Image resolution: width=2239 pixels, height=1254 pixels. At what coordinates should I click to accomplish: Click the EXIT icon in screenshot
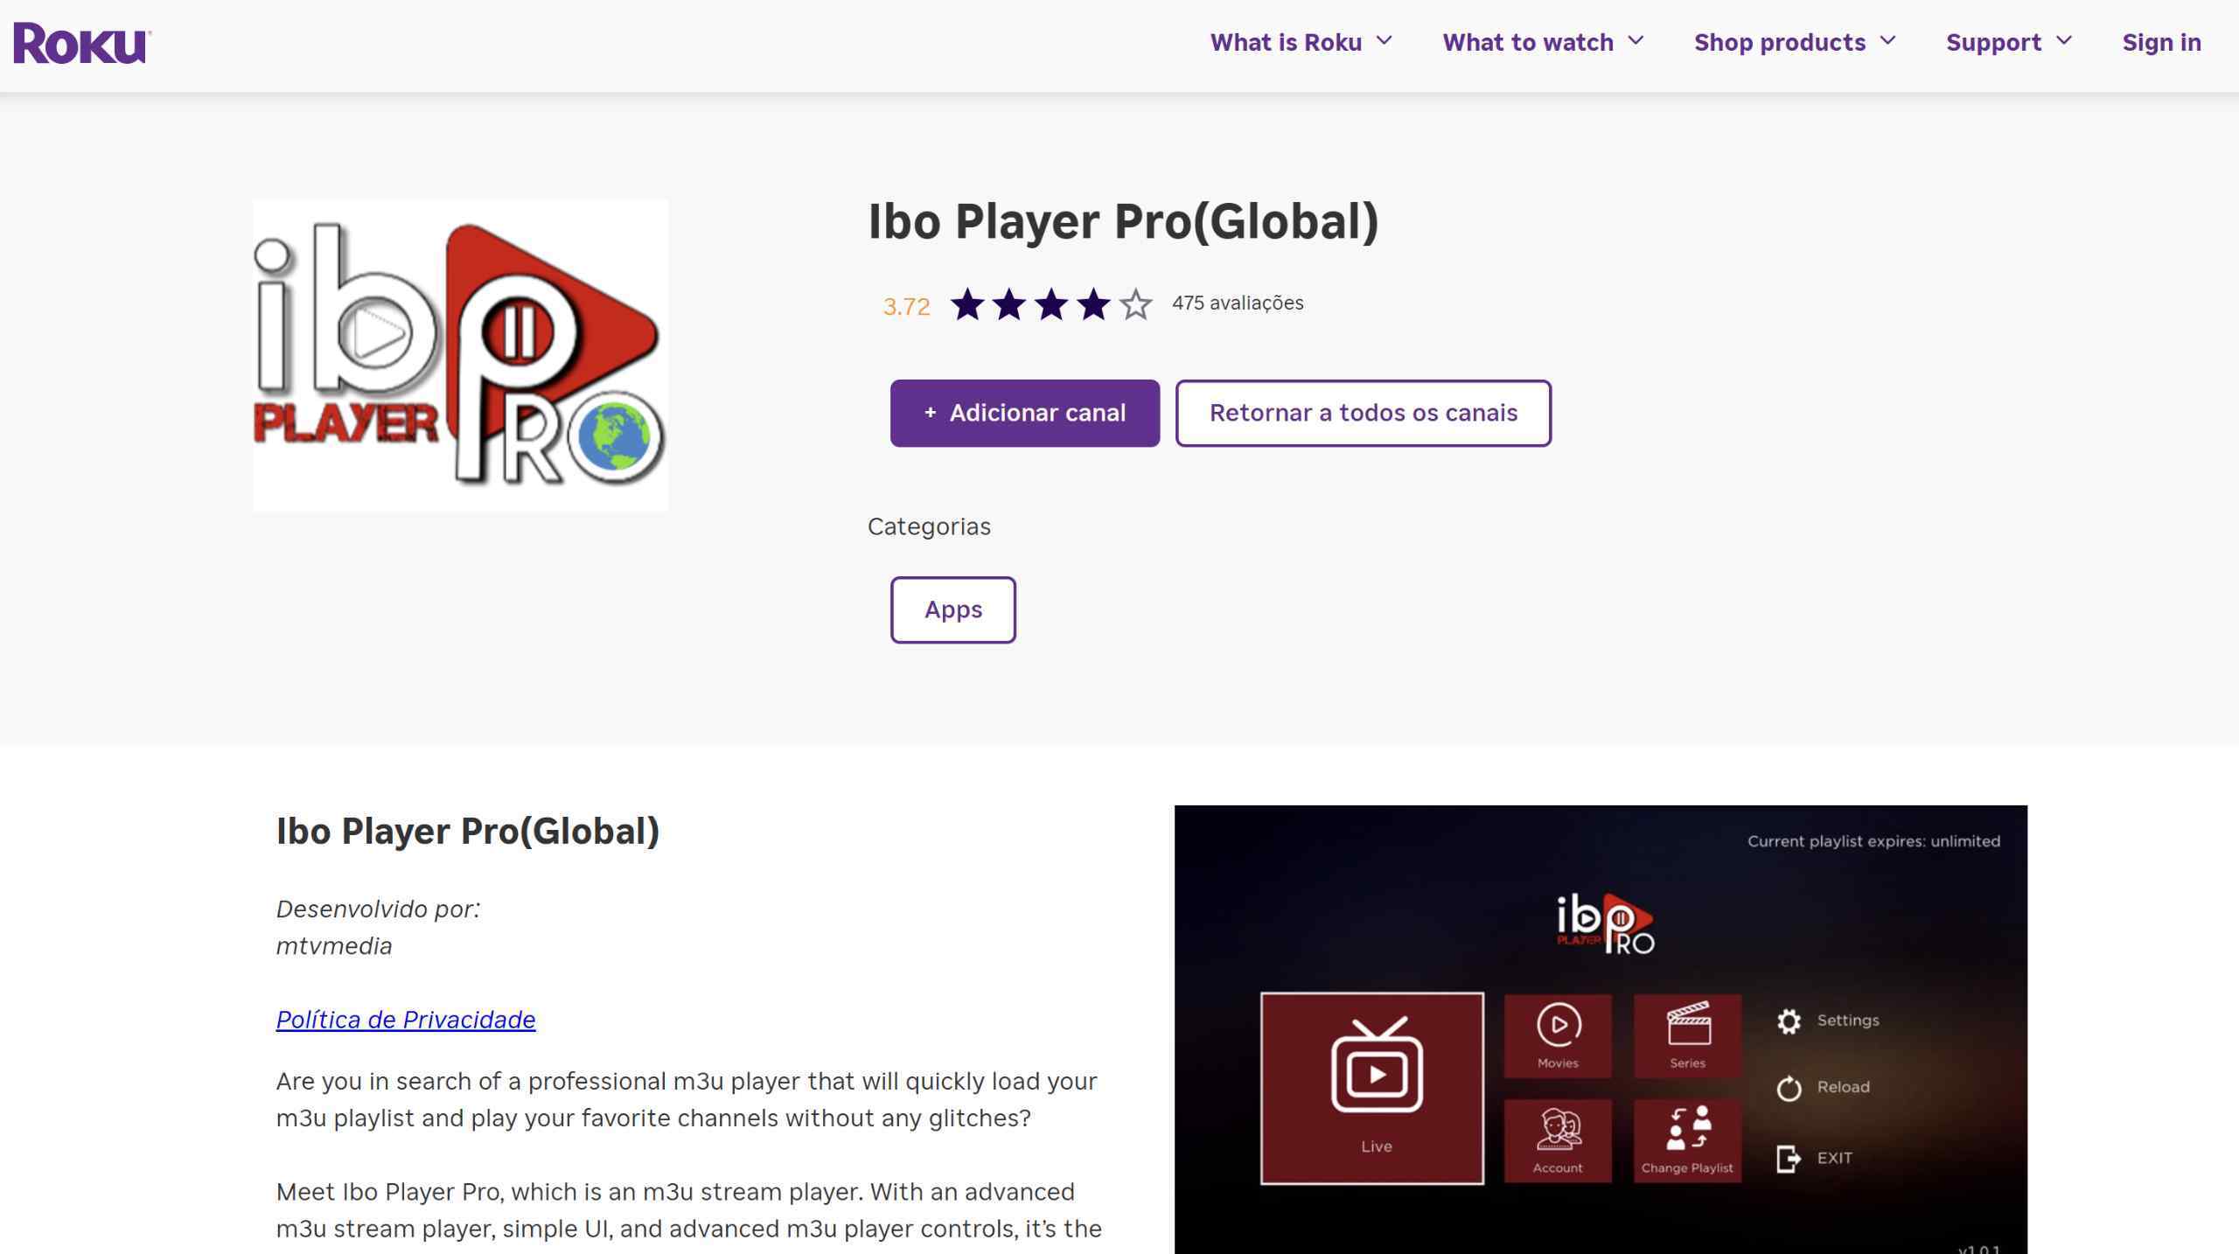1789,1159
